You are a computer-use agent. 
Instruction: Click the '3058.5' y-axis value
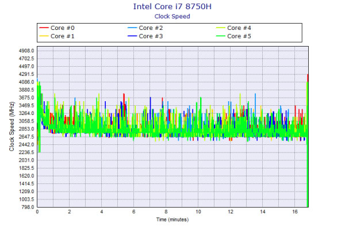click(26, 121)
